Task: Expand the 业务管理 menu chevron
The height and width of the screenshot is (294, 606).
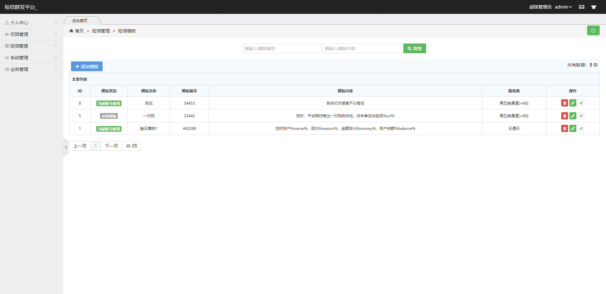Action: click(x=56, y=69)
